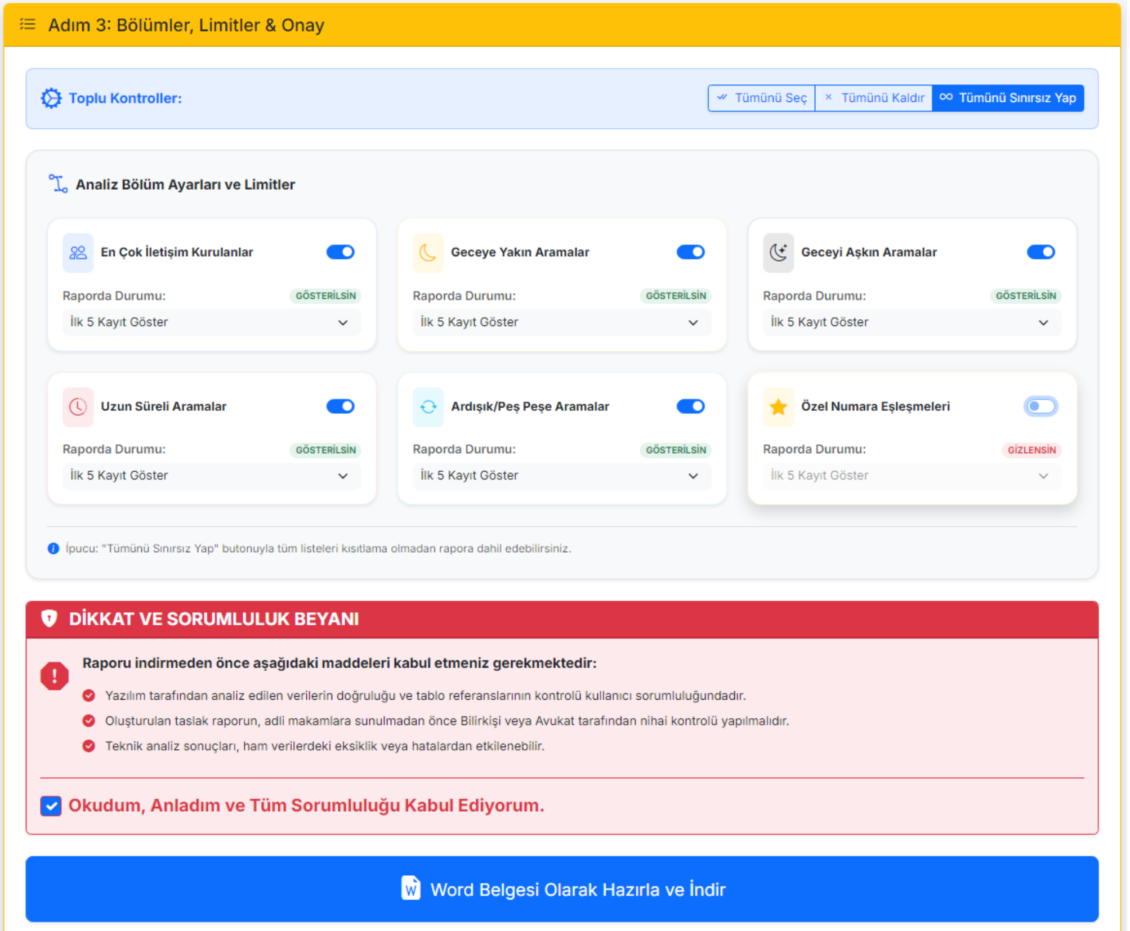1130x931 pixels.
Task: Click the list icon beside Adım 3 header
Action: pyautogui.click(x=27, y=24)
